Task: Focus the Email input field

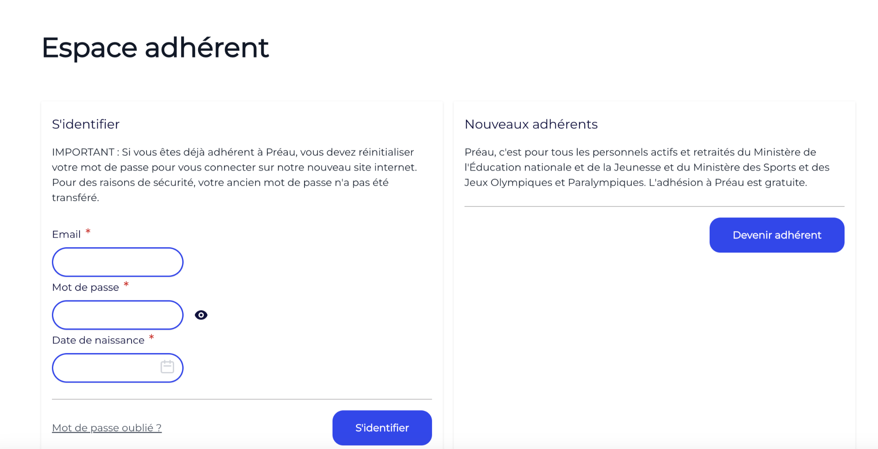Action: pos(118,262)
